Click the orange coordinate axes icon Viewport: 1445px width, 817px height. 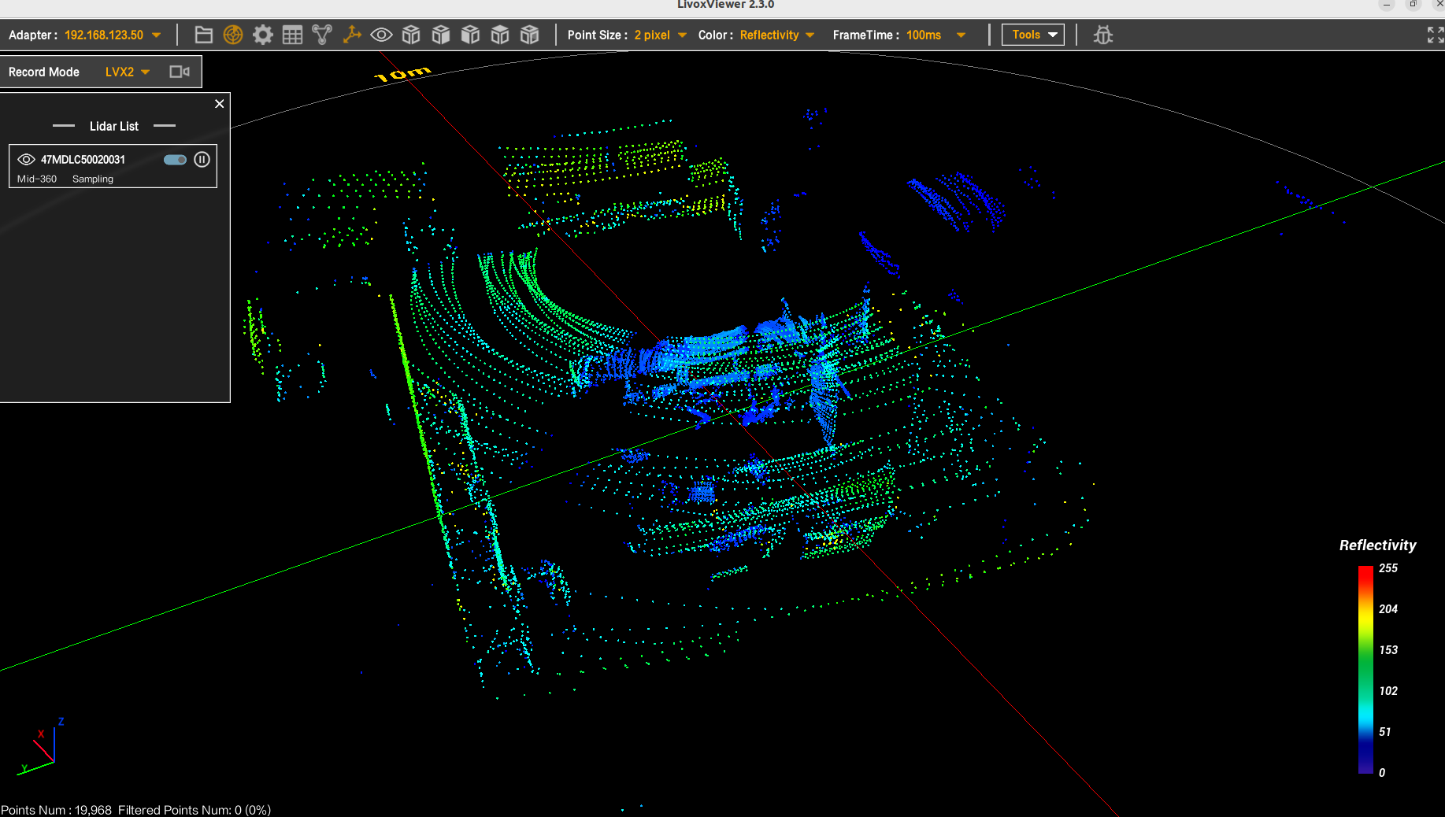point(352,35)
